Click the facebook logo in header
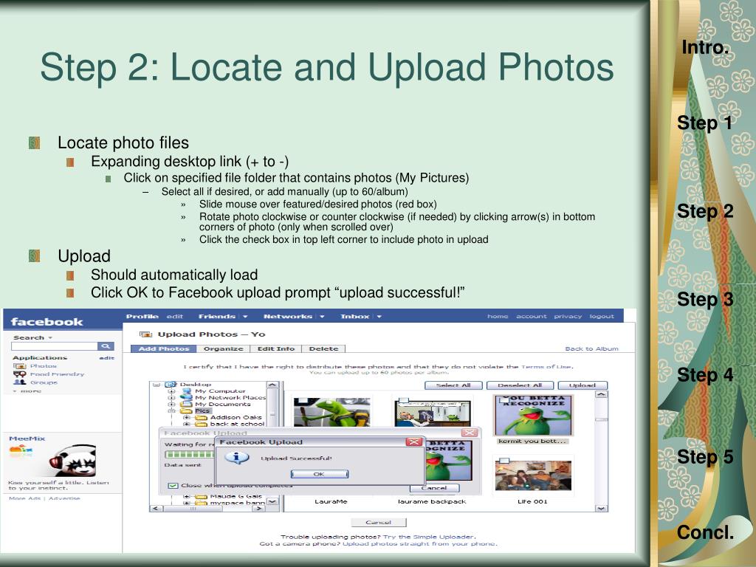The height and width of the screenshot is (567, 756). coord(47,322)
